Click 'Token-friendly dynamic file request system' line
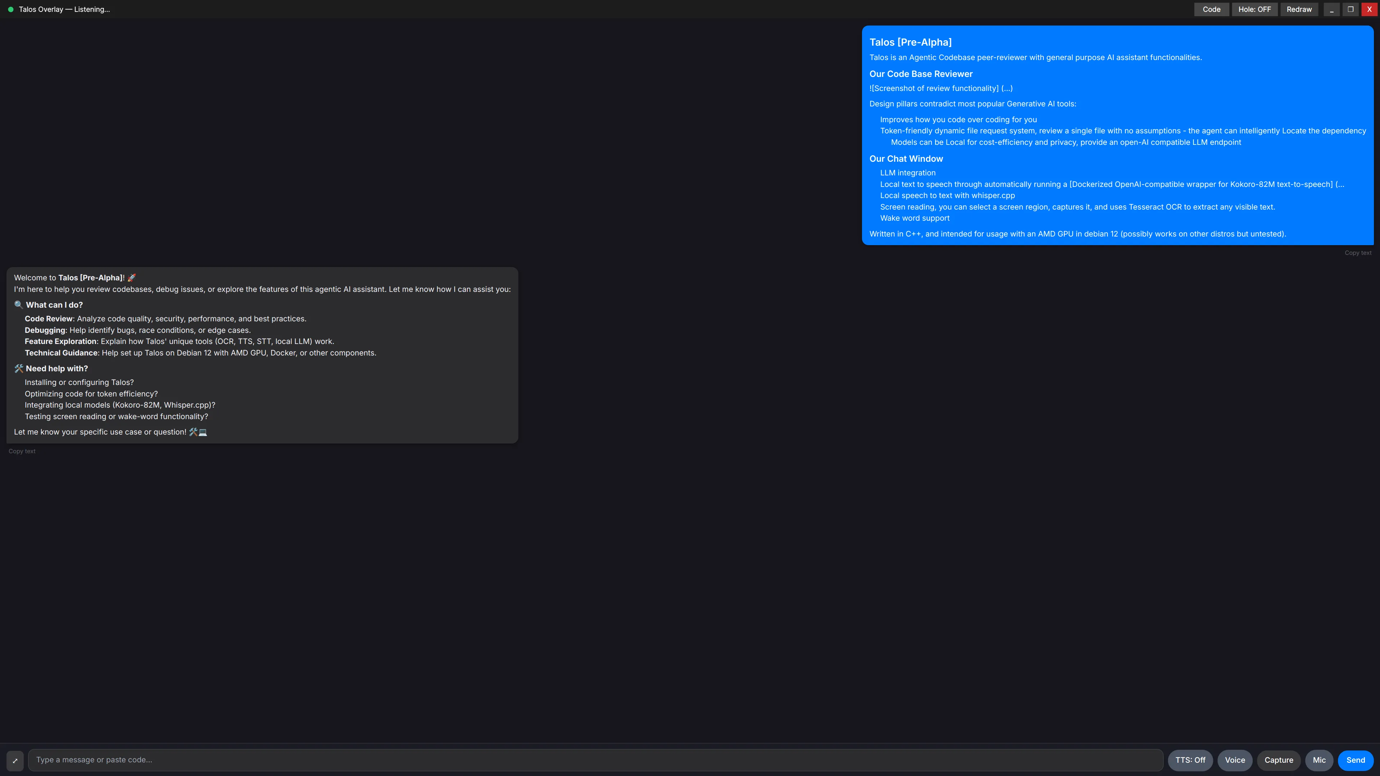Viewport: 1380px width, 776px height. pos(1123,131)
